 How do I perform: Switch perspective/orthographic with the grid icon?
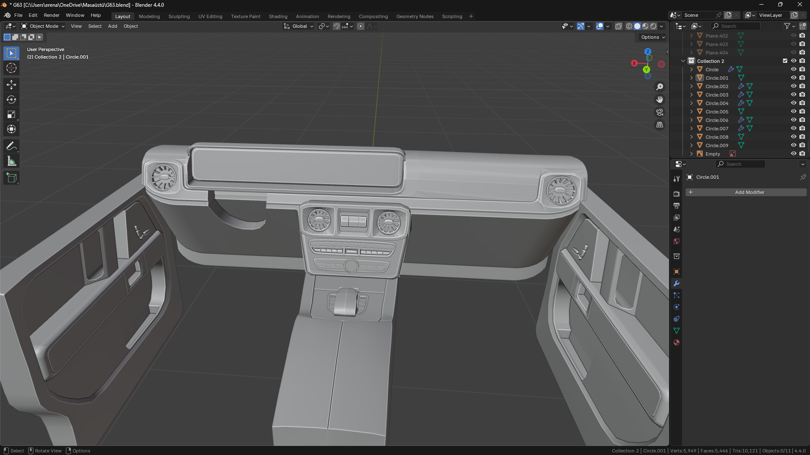[x=660, y=125]
